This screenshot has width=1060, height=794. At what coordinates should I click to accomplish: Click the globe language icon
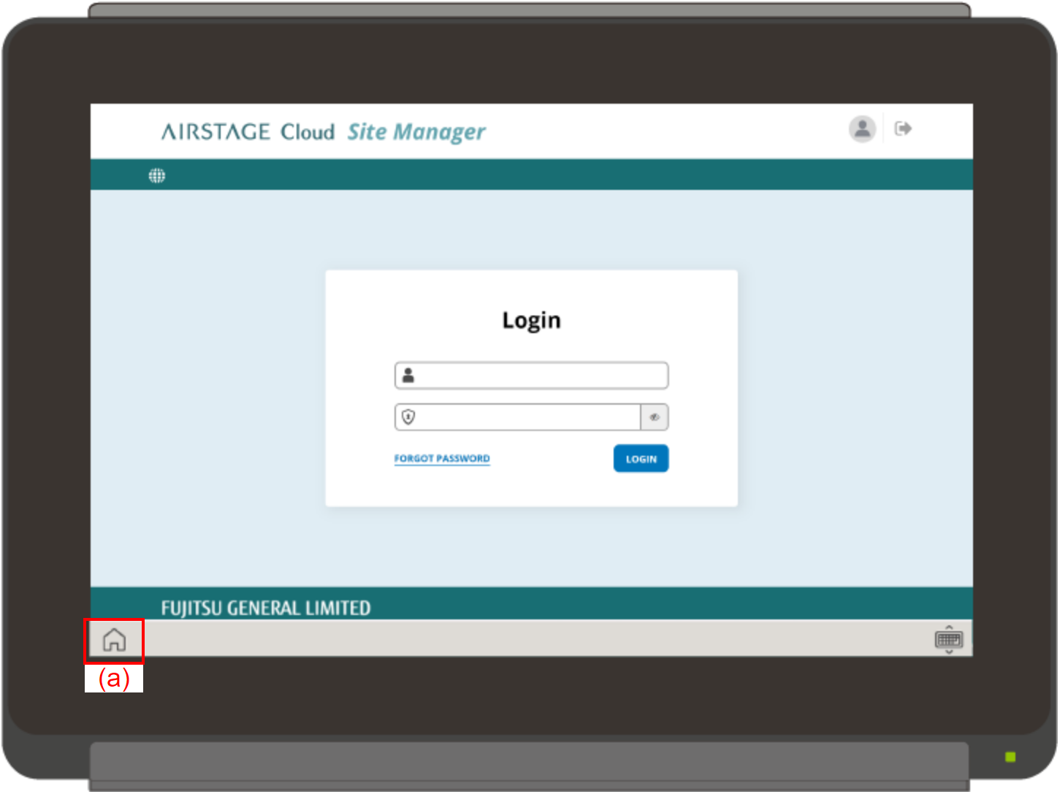click(x=157, y=176)
